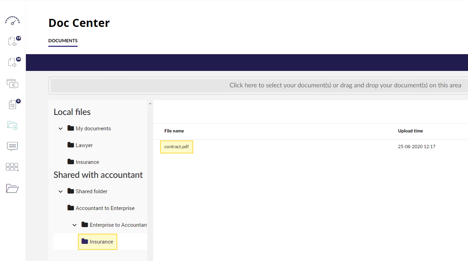Image resolution: width=468 pixels, height=261 pixels.
Task: Collapse the Shared folder tree node
Action: click(61, 191)
